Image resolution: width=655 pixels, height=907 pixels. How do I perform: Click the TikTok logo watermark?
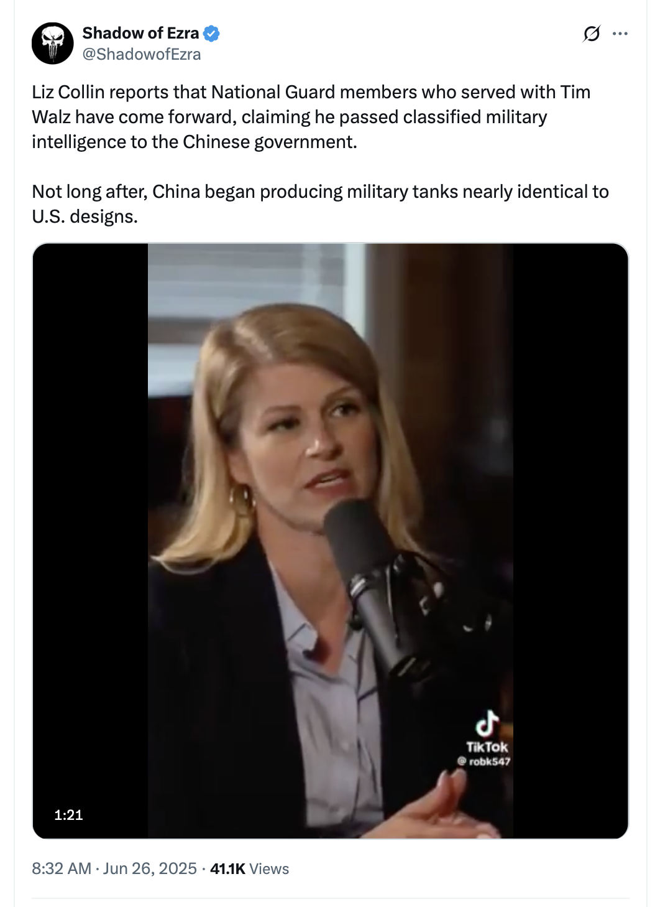click(487, 732)
